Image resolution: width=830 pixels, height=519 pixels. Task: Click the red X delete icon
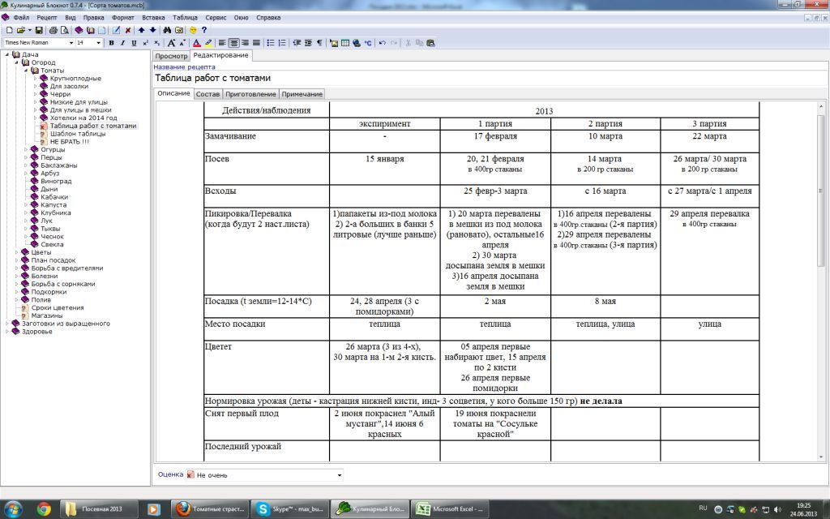[x=127, y=30]
